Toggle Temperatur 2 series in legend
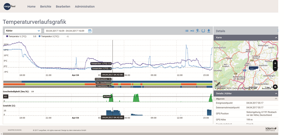Screen dimensions: 284x135 [50, 37]
